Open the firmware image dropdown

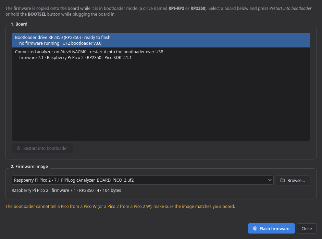143,180
